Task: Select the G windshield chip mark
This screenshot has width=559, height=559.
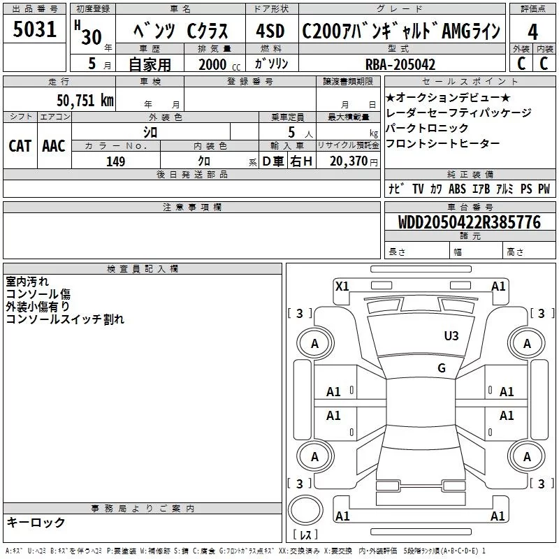Action: click(442, 368)
